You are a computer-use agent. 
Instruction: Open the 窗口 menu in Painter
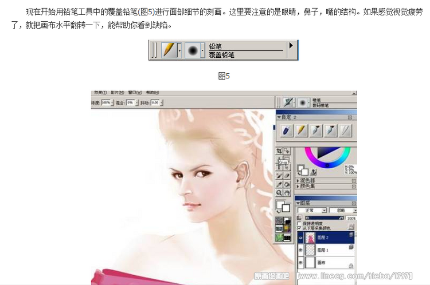pos(135,93)
